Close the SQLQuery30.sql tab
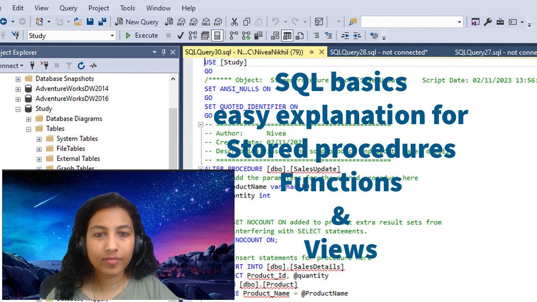The image size is (537, 302). [322, 52]
